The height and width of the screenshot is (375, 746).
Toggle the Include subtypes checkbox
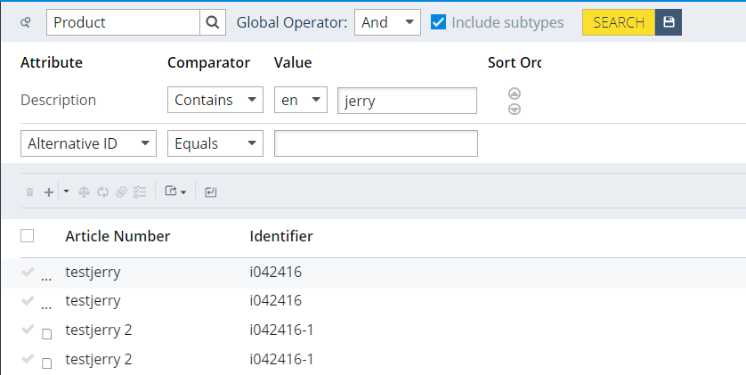coord(438,22)
